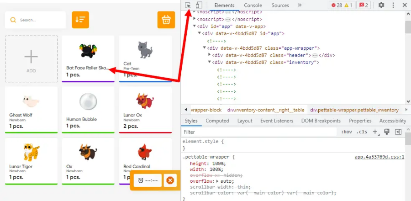Screen dimensions: 411x201
Task: Click the orange timer close X icon
Action: coord(170,180)
